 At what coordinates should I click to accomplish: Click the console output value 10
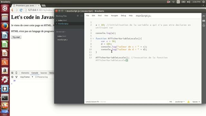click(14, 81)
